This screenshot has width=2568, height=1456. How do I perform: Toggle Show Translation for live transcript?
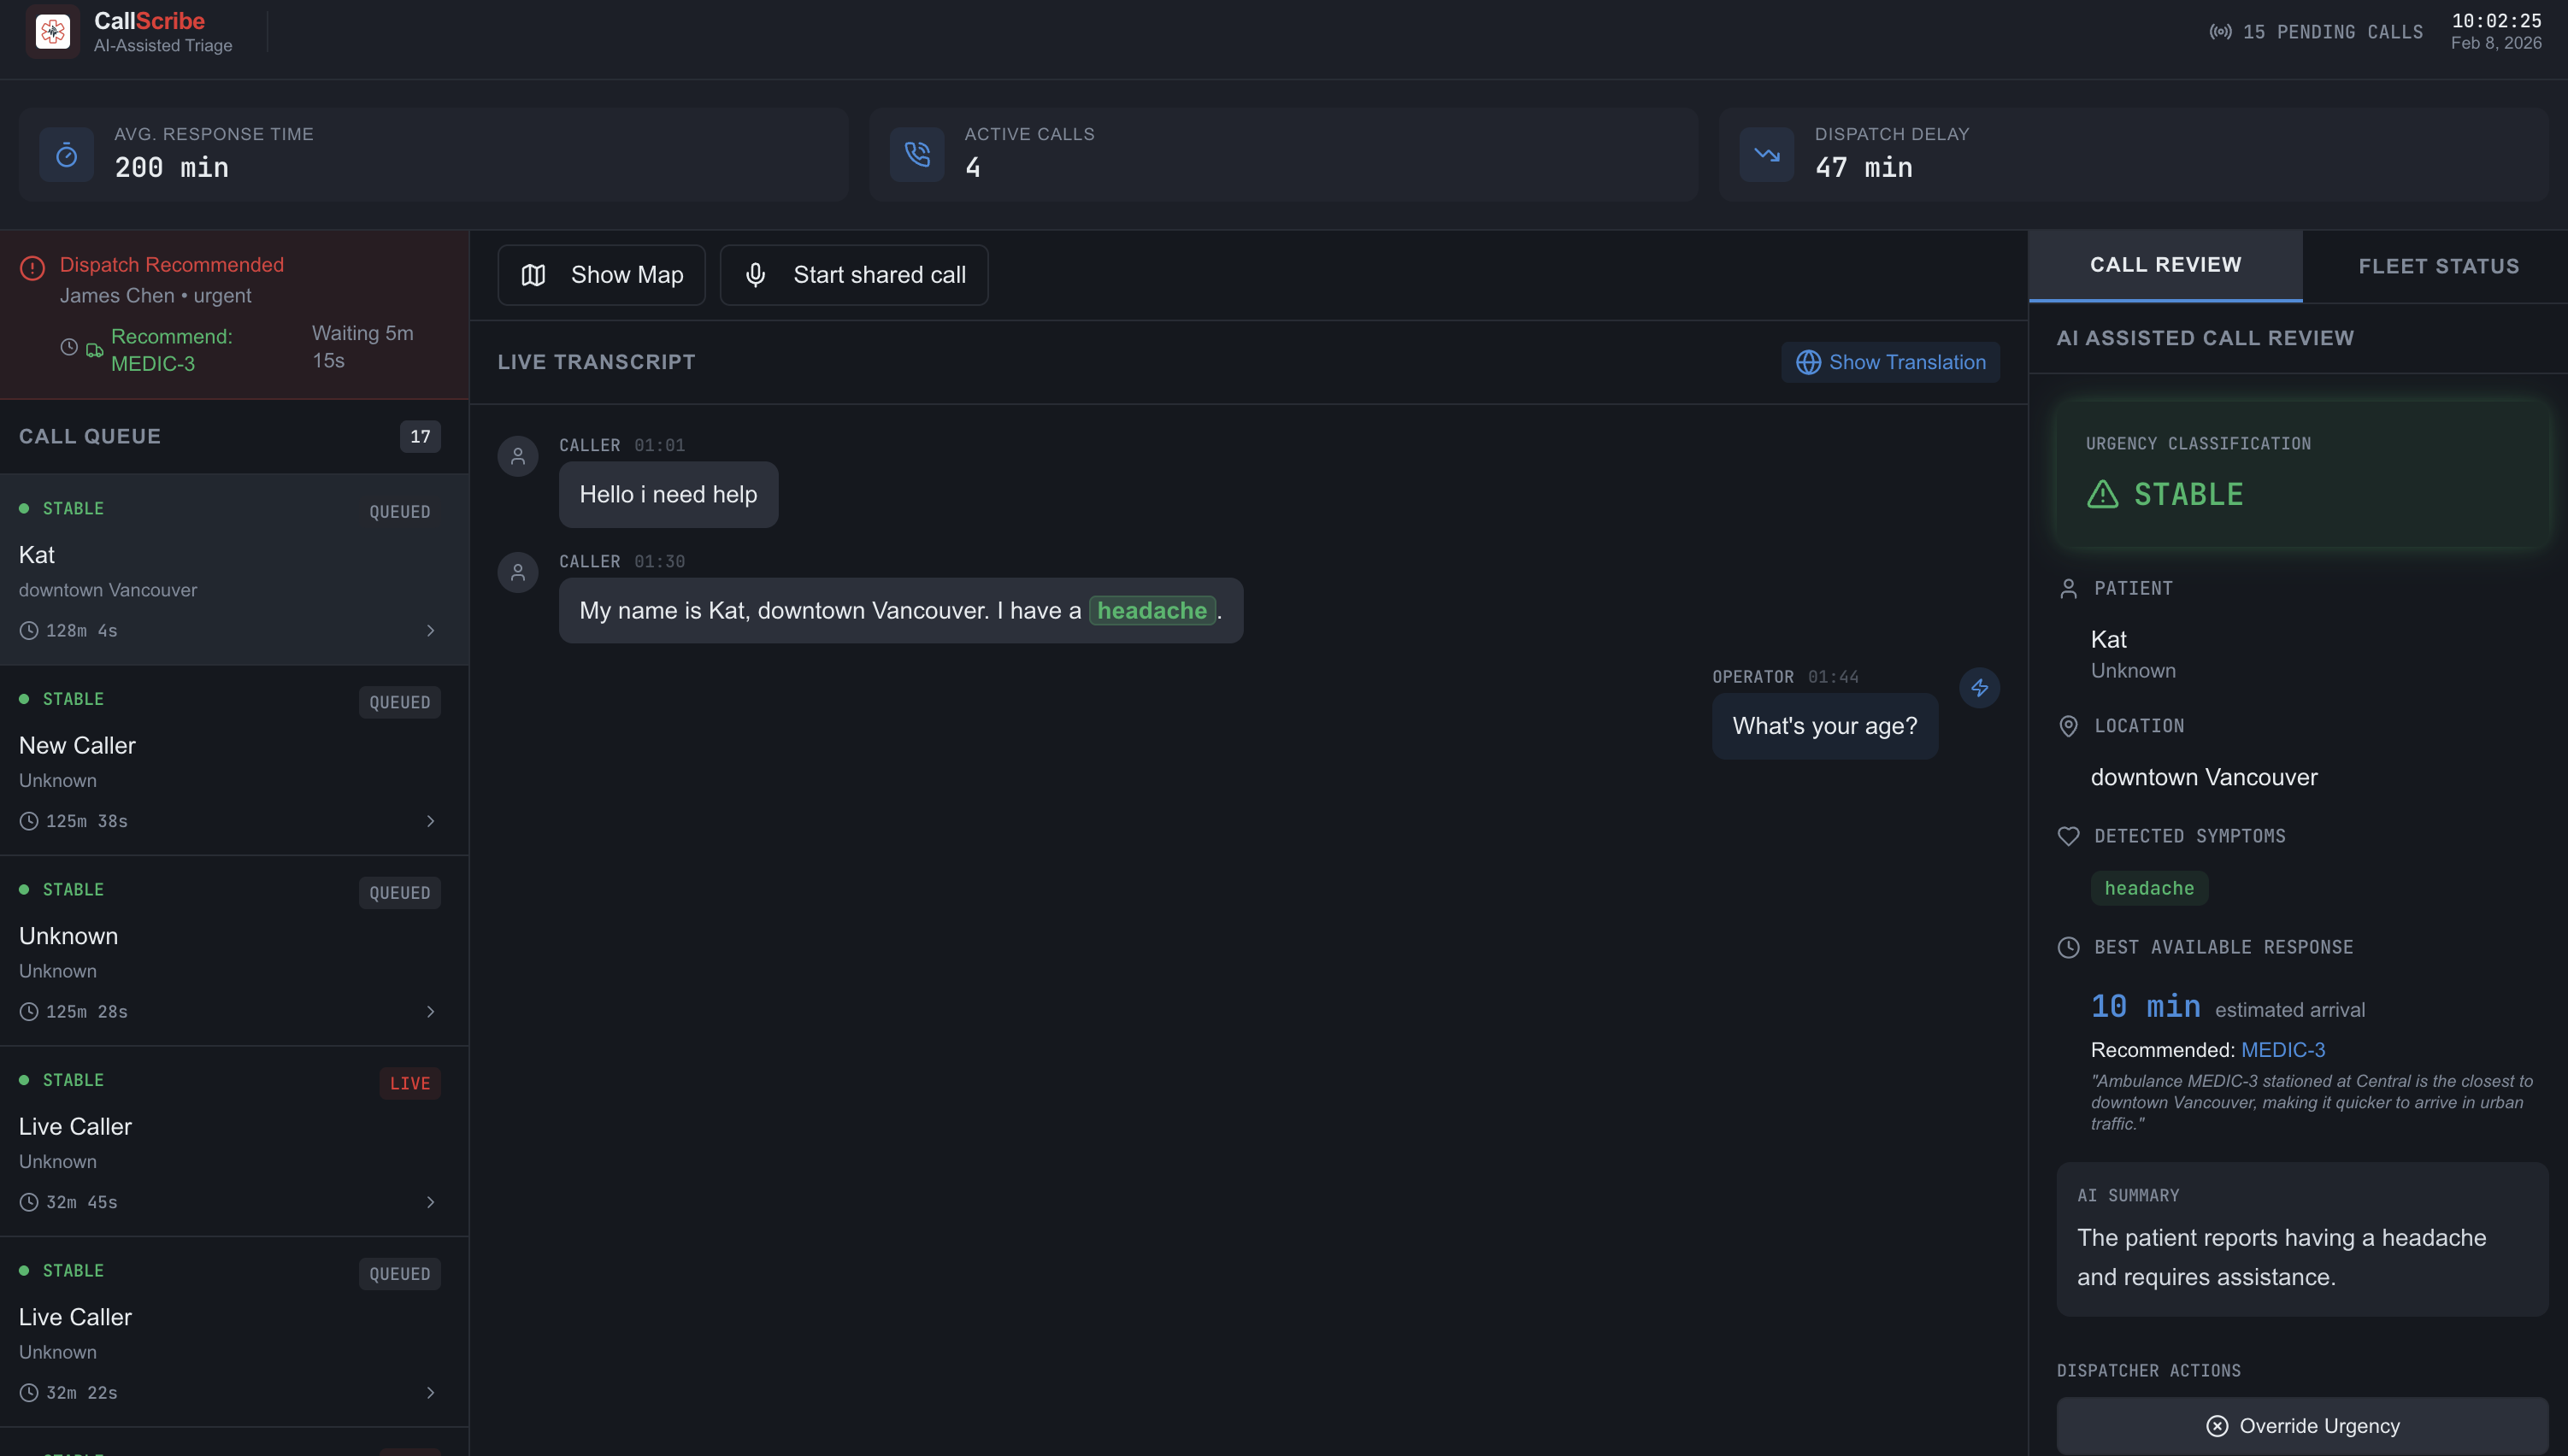[x=1890, y=362]
